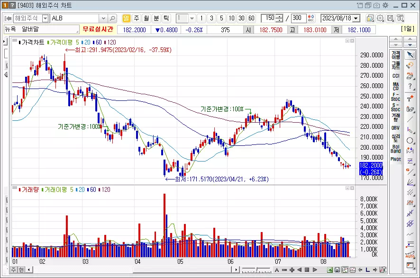Click the 무료실시간 free real-time link
Screen dimensions: 420x278
click(98, 29)
